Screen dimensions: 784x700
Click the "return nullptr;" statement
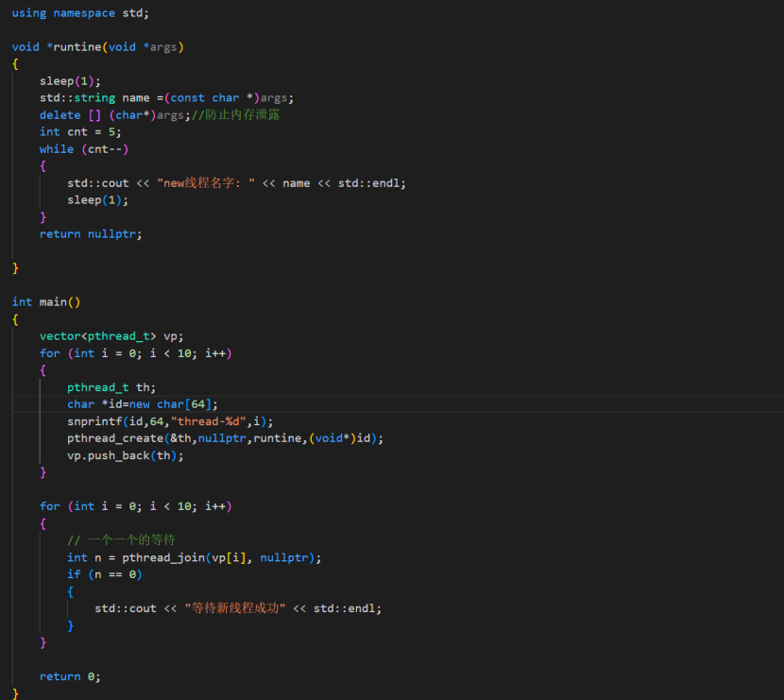[x=91, y=234]
